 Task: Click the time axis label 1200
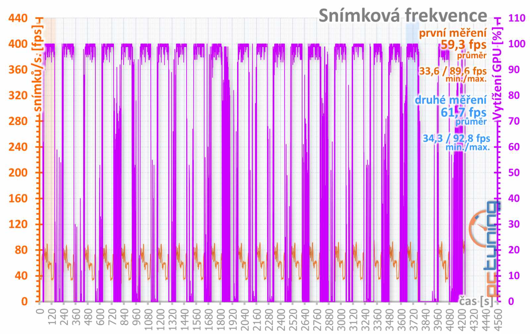tap(160, 319)
